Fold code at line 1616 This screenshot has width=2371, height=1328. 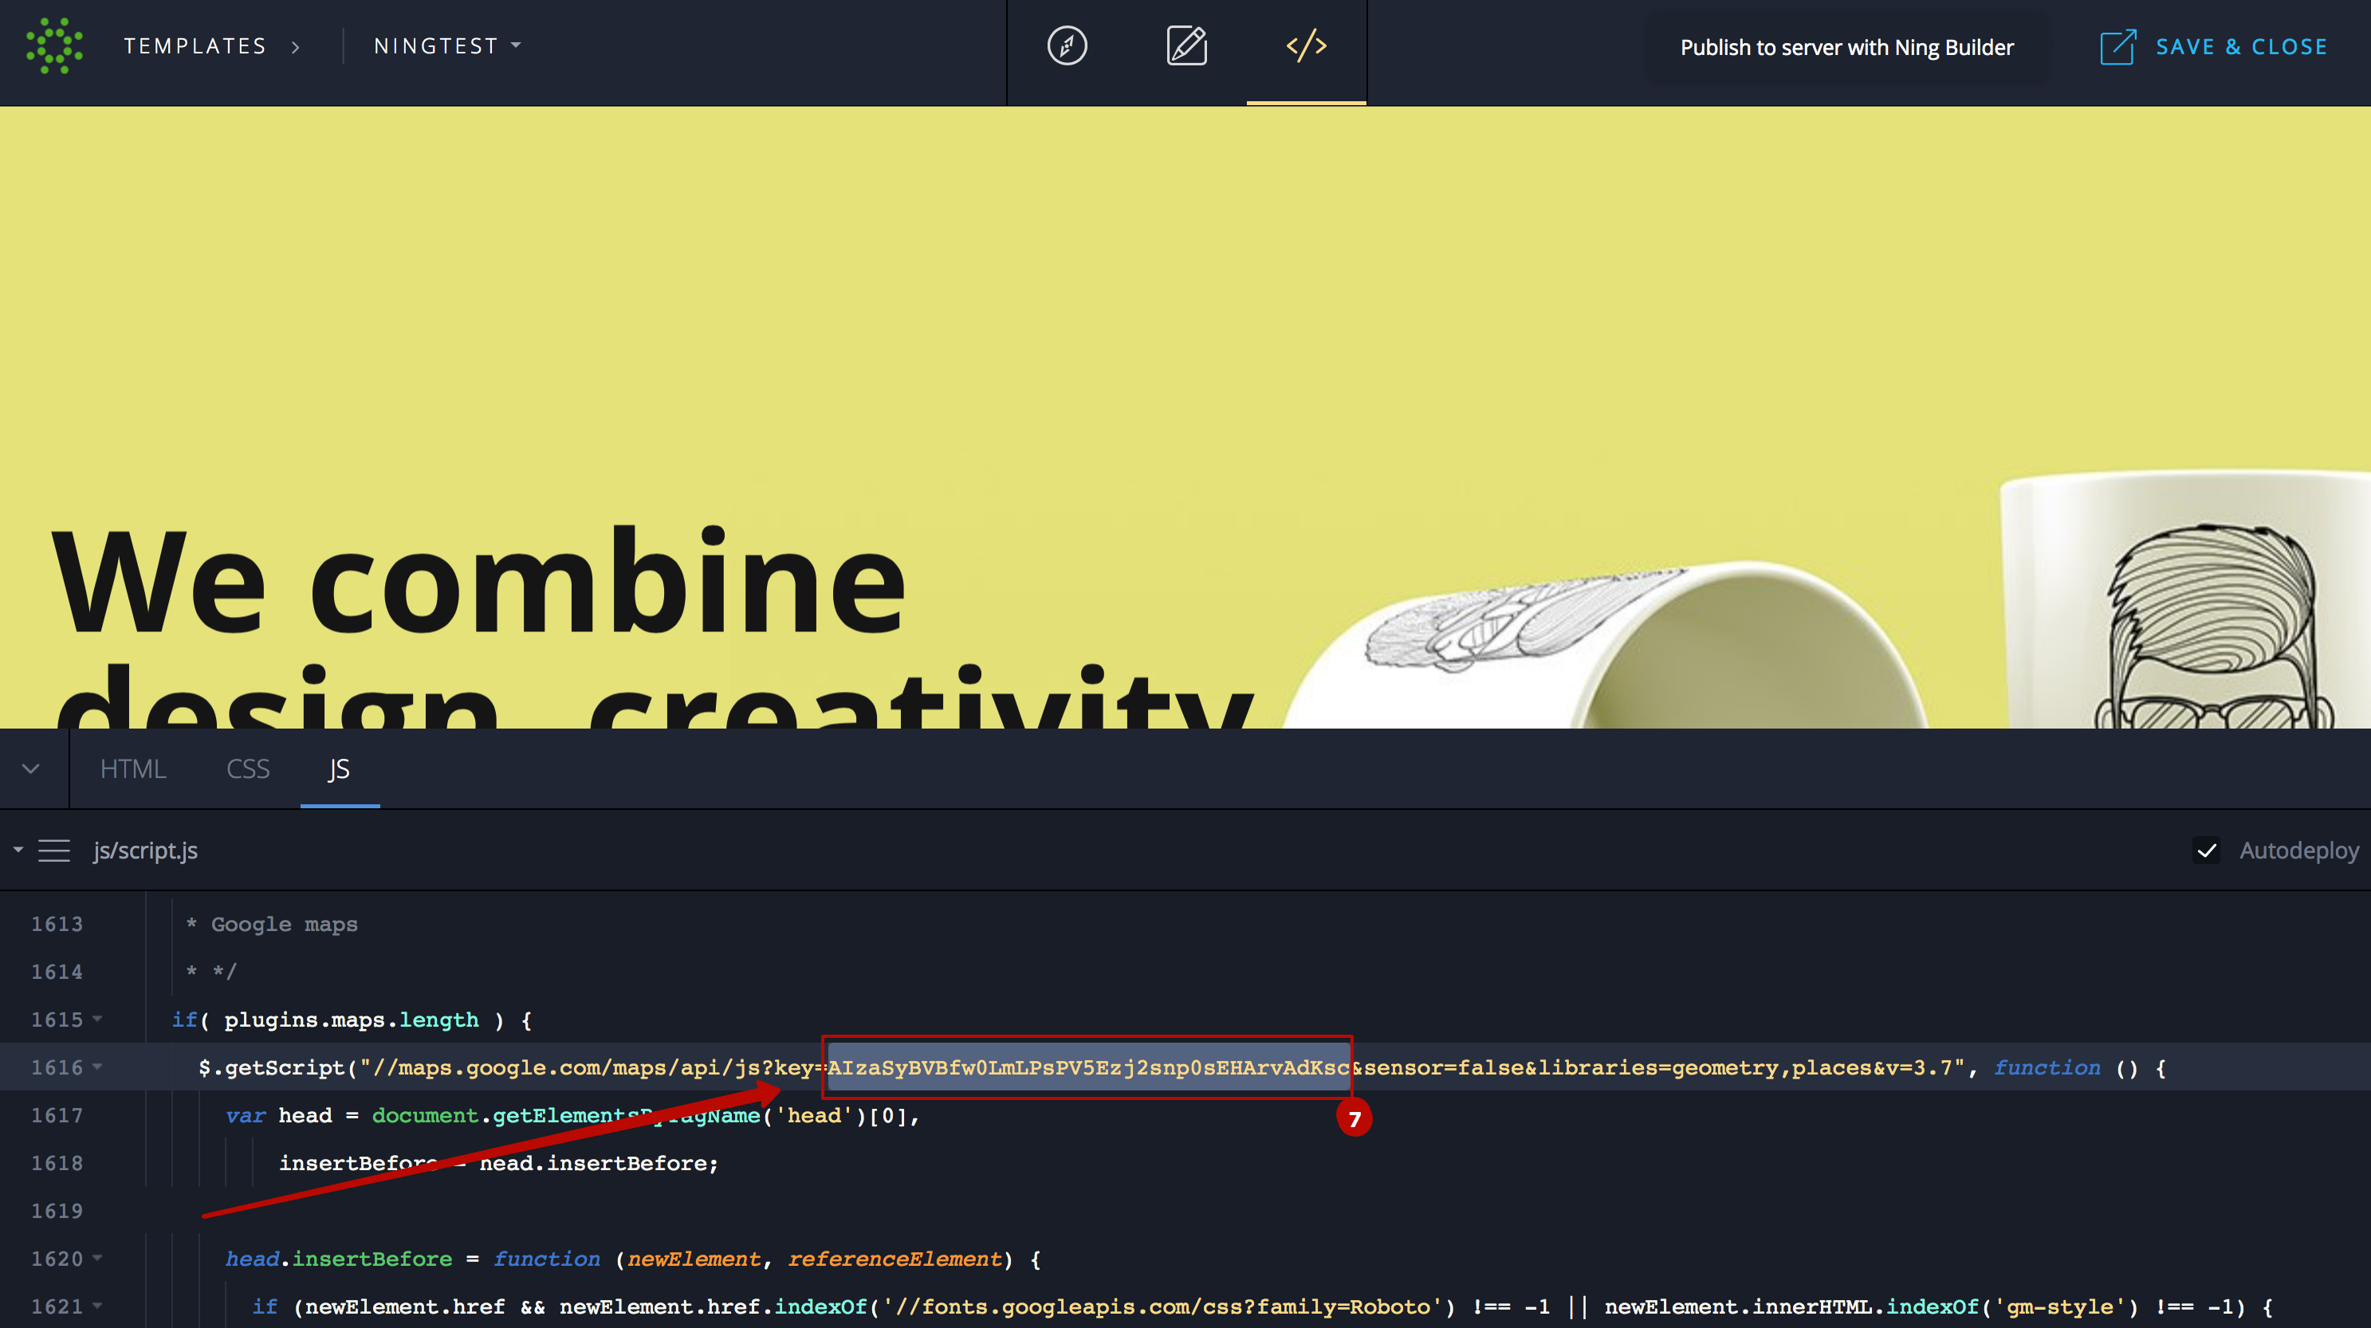pos(97,1067)
